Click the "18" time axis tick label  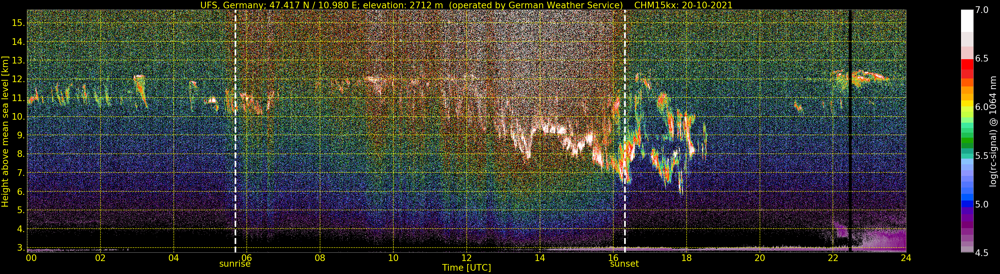tap(686, 258)
